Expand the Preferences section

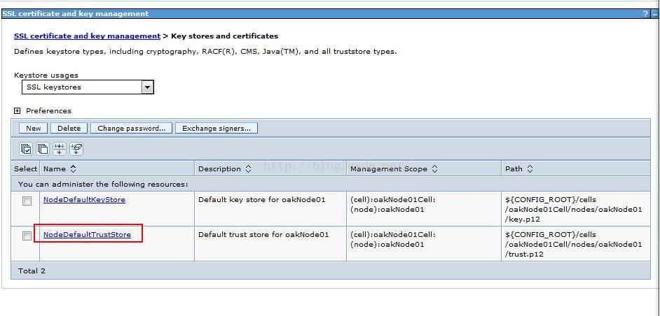click(x=18, y=110)
